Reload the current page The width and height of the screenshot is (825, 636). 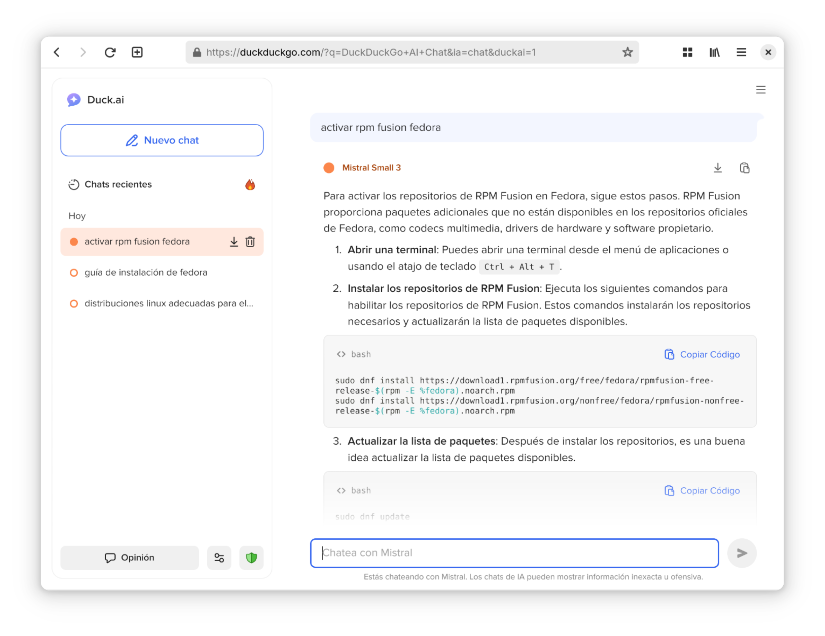pyautogui.click(x=110, y=52)
